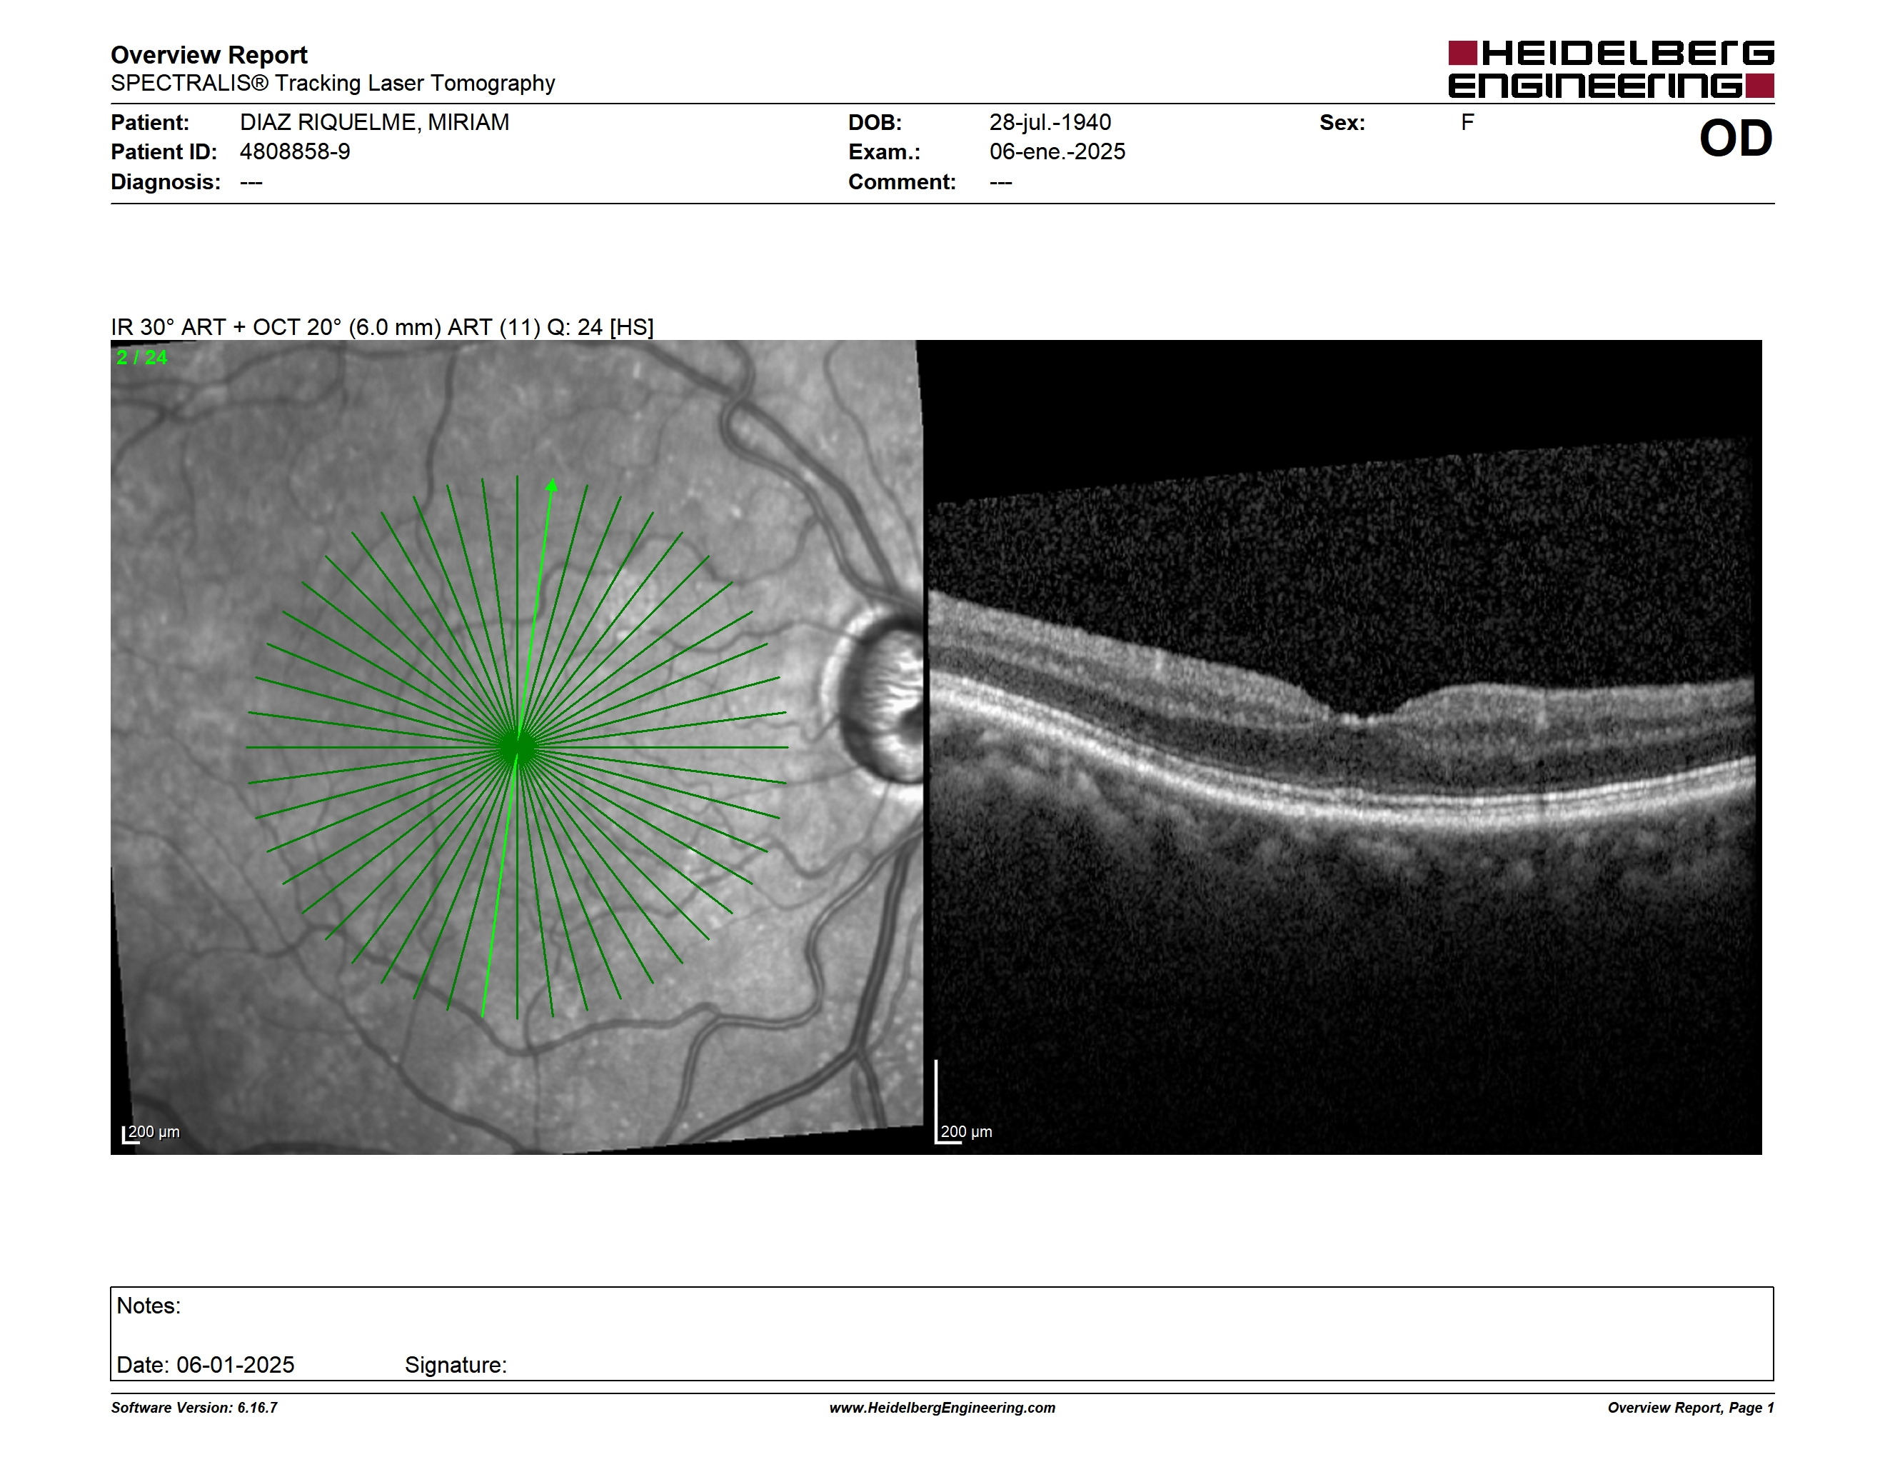
Task: Click the 'Signature:' field
Action: [x=456, y=1366]
